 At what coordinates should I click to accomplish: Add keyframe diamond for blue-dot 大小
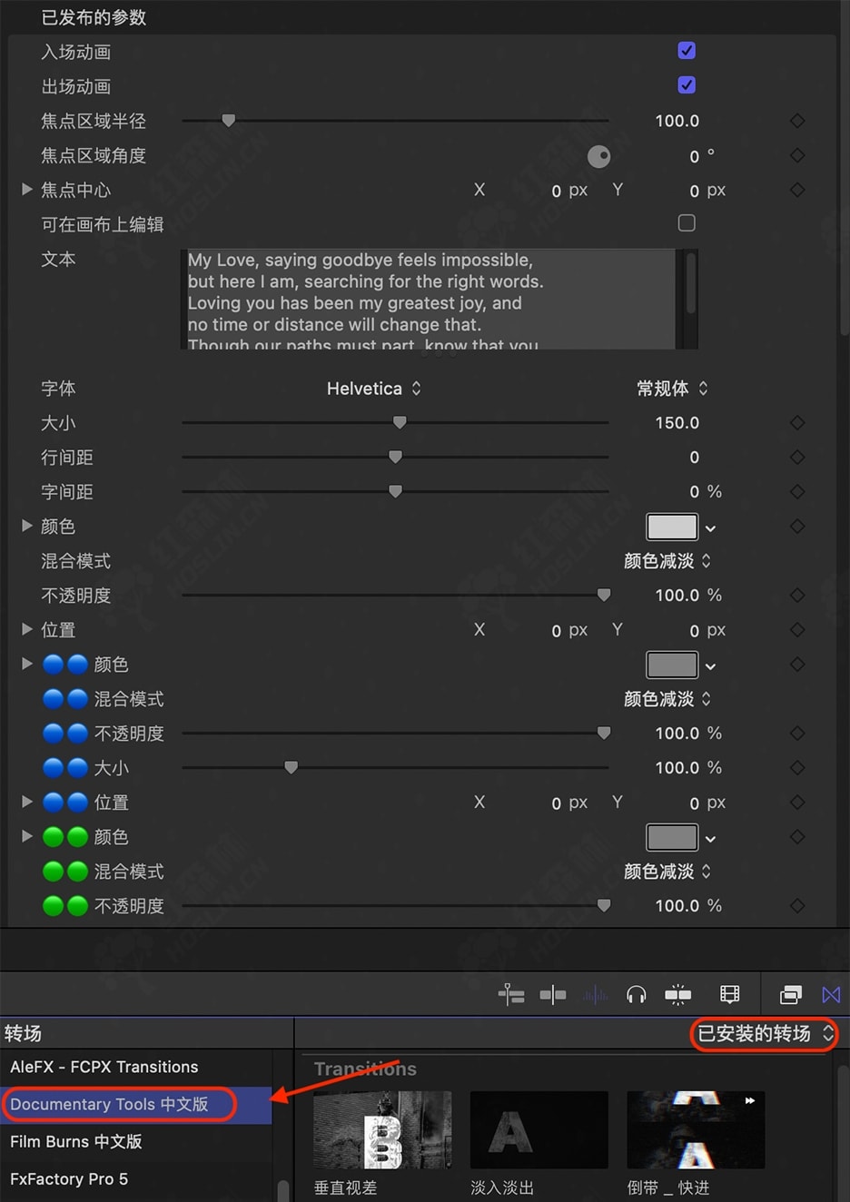pyautogui.click(x=797, y=767)
